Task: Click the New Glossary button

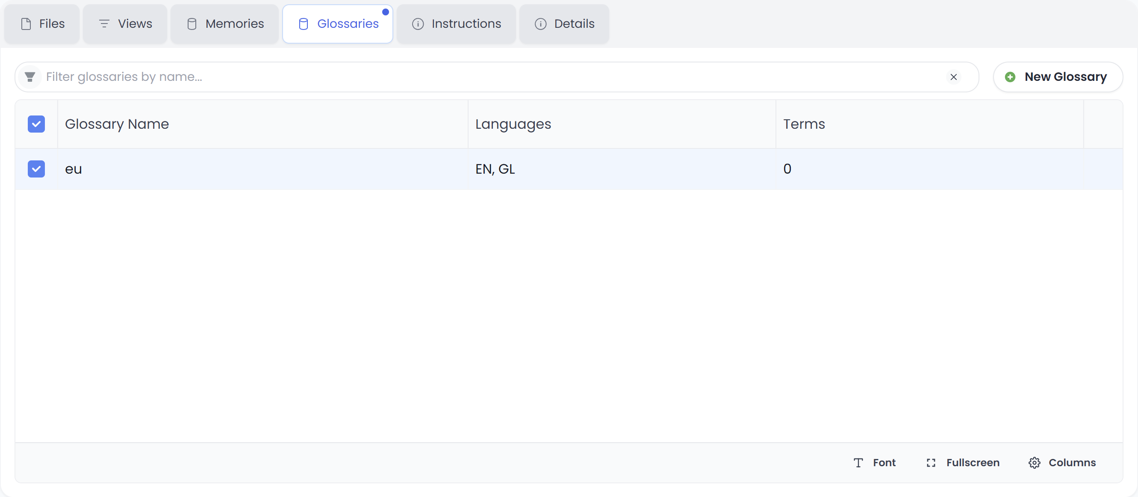Action: [x=1057, y=77]
